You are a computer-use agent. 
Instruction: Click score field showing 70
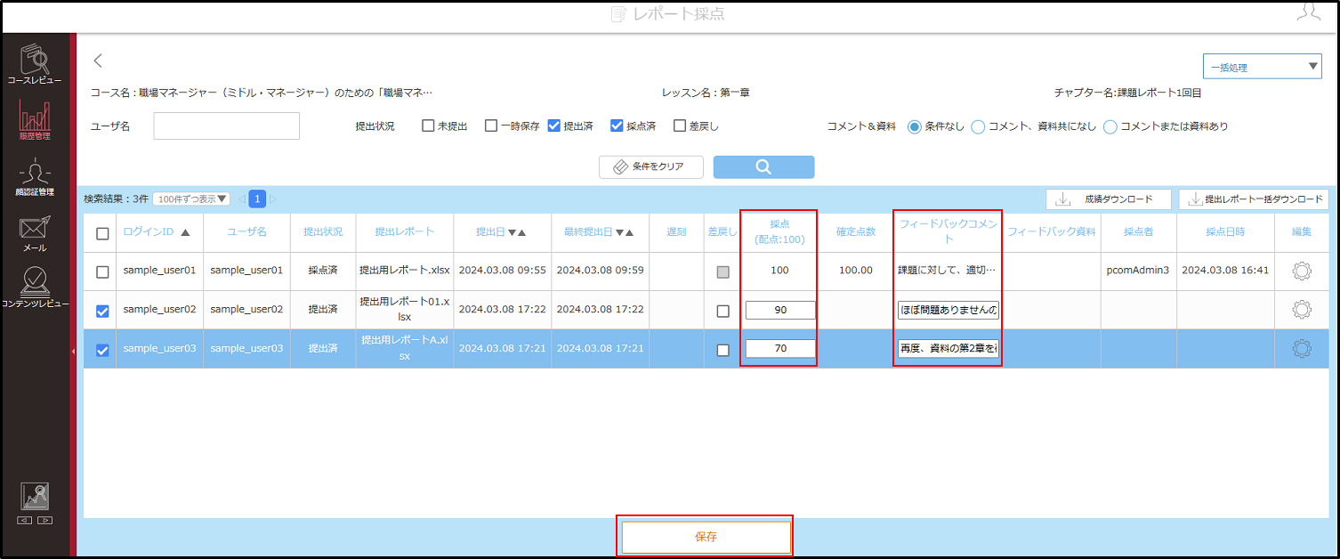(x=780, y=348)
